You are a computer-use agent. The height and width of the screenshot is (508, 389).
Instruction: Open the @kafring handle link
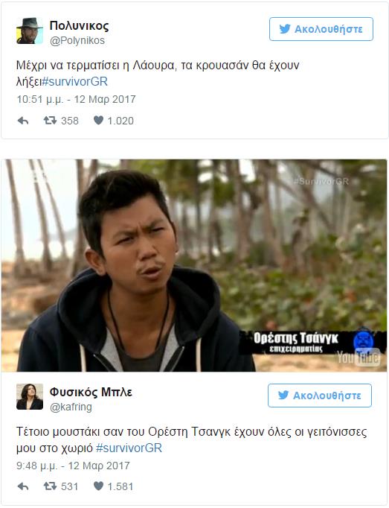[x=71, y=407]
